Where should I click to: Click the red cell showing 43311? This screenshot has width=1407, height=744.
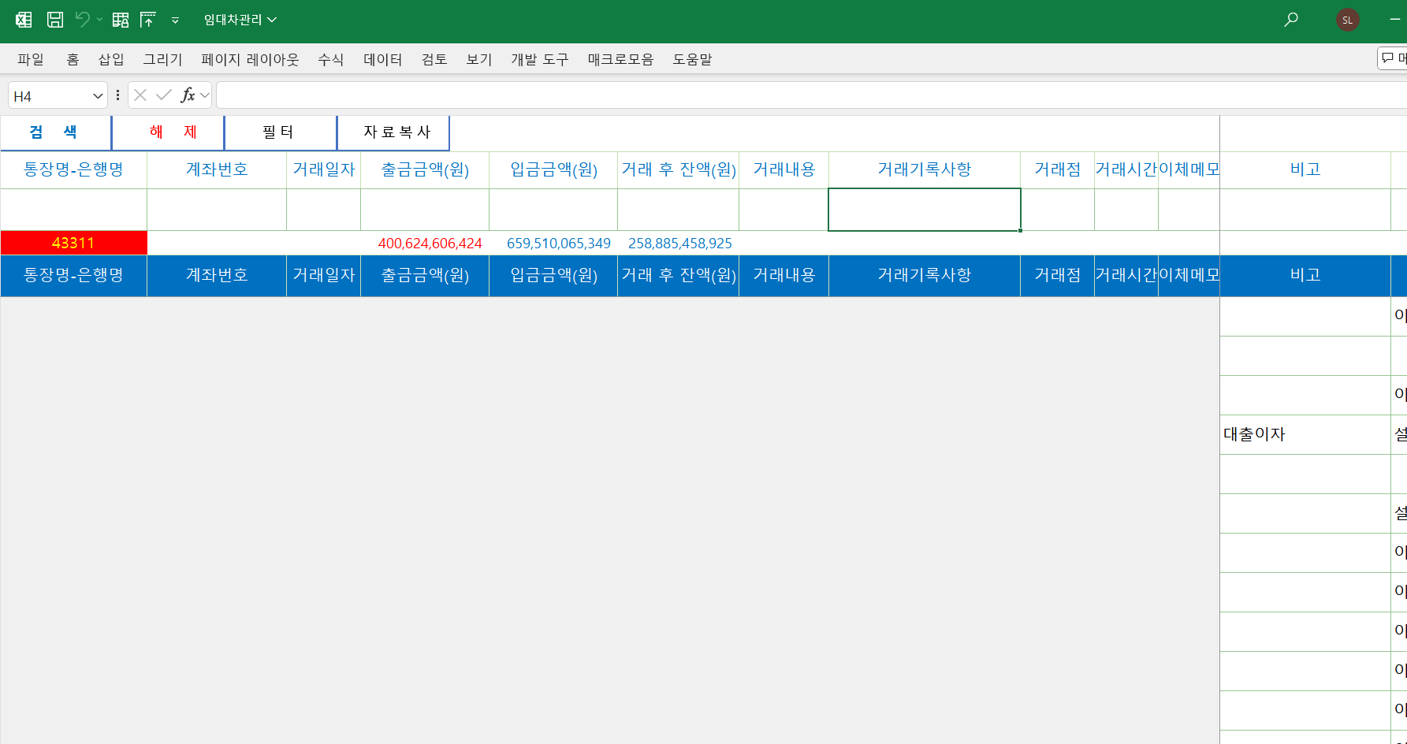pos(73,243)
